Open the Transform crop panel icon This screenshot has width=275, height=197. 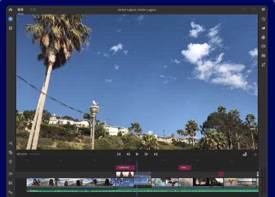pos(263,65)
